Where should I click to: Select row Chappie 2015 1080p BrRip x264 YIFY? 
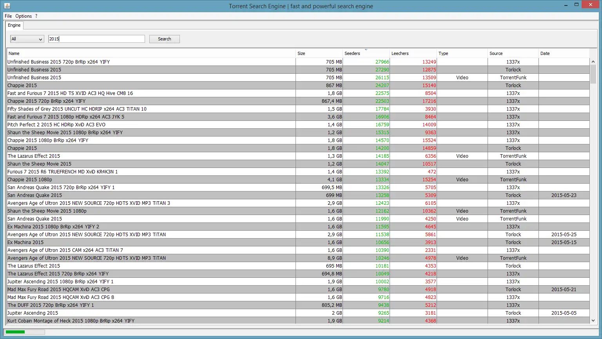tap(298, 140)
